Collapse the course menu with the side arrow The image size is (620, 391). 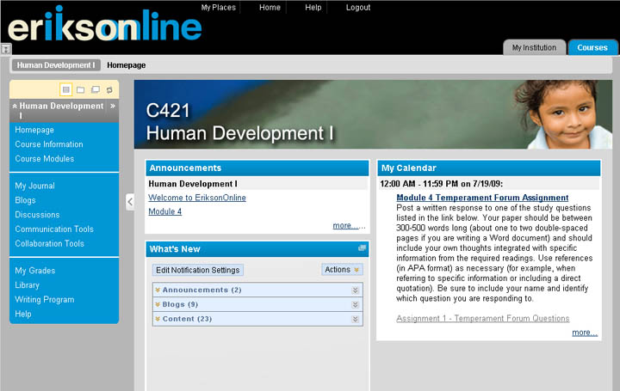pos(130,202)
